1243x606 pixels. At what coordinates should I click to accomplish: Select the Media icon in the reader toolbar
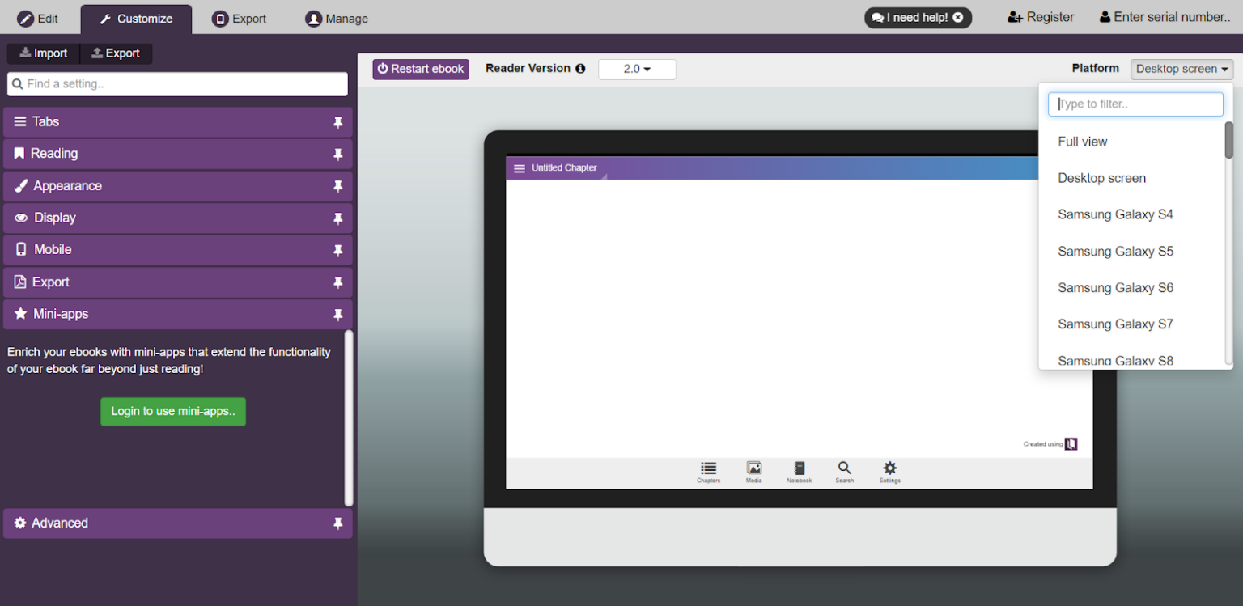coord(753,473)
